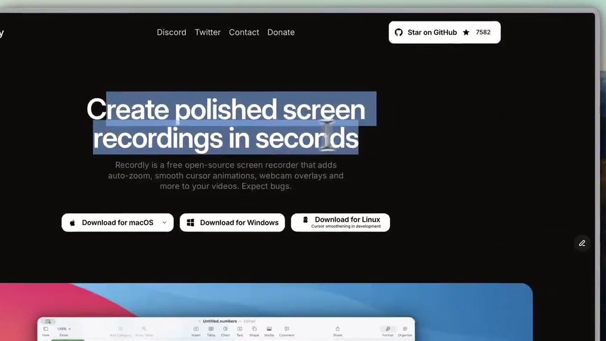This screenshot has width=606, height=341.
Task: Click the Table icon in Numbers toolbar
Action: 211,329
